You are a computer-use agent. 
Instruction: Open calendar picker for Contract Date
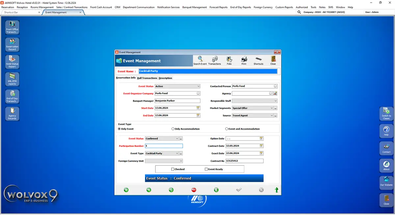point(261,146)
